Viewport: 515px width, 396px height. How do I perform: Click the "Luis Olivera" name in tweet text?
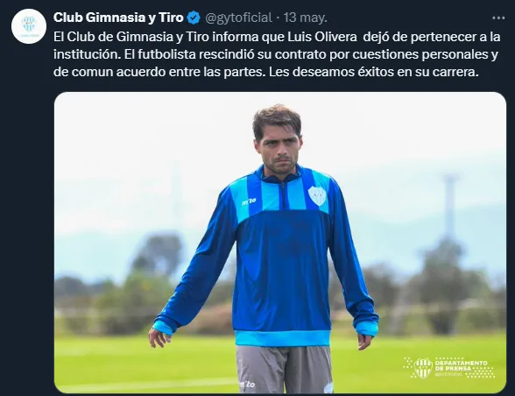(322, 37)
